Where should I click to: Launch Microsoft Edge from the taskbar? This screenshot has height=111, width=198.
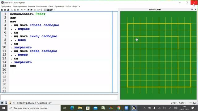(x=72, y=108)
